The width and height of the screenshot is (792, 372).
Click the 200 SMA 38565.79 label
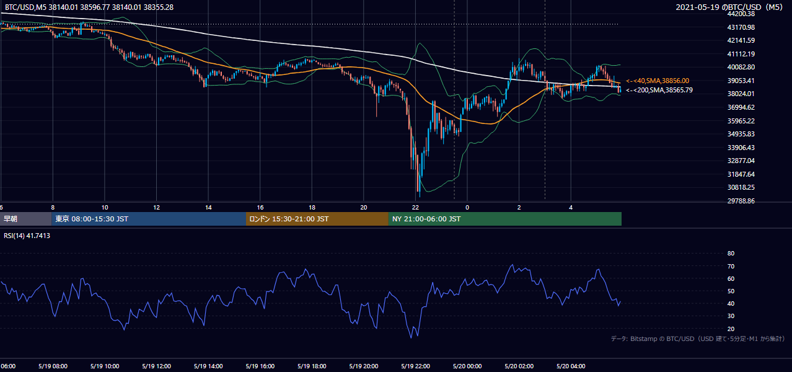coord(659,90)
